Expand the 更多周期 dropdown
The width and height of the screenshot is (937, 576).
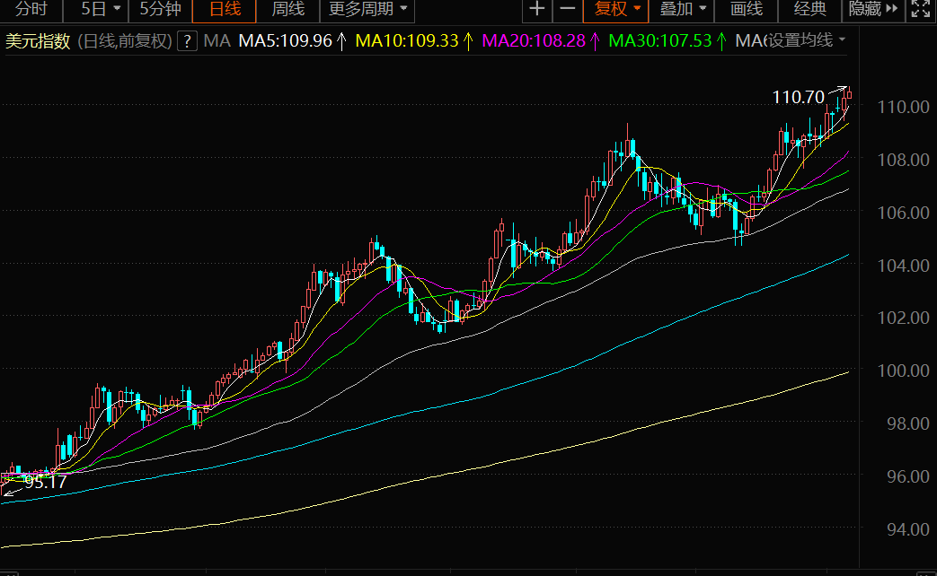point(367,10)
